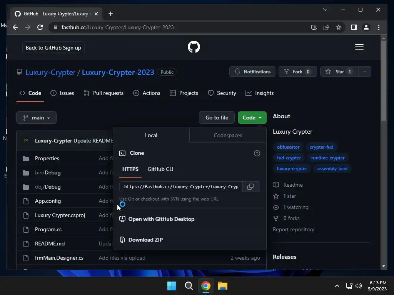Viewport: 394px width, 295px height.
Task: Click the install app icon in address bar
Action: 314,27
